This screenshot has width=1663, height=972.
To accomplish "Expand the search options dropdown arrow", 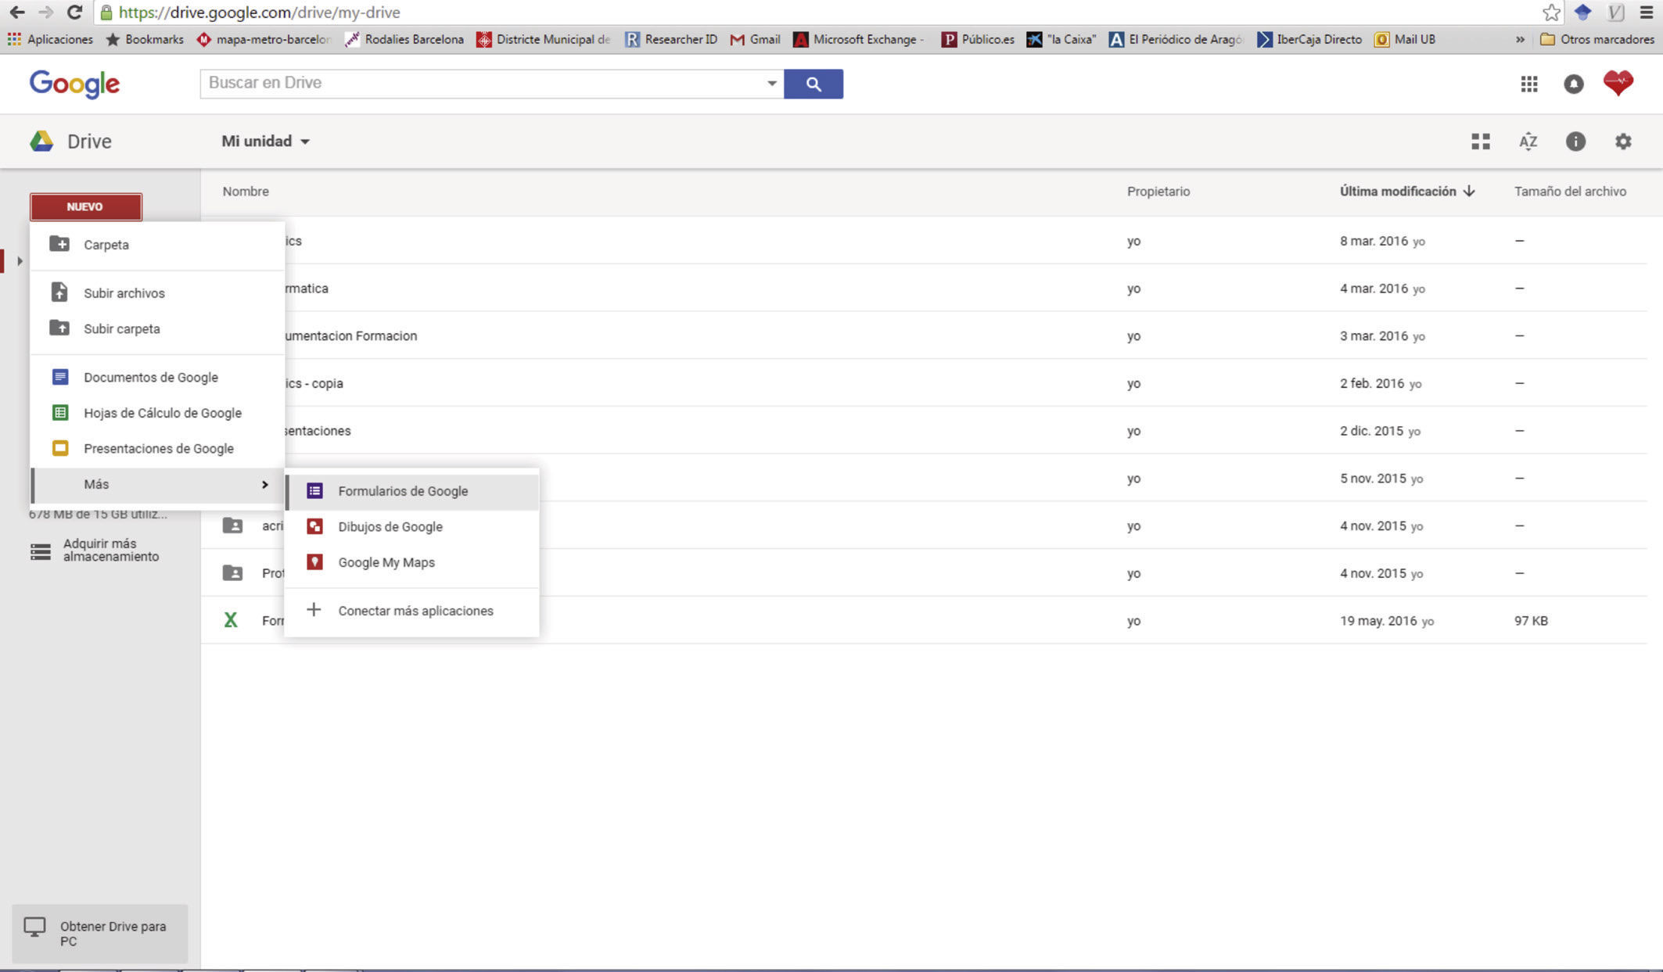I will [x=771, y=84].
